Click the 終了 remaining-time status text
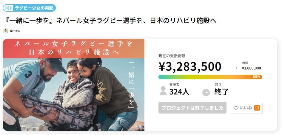Screen dimensions: 282x135 [x=221, y=92]
